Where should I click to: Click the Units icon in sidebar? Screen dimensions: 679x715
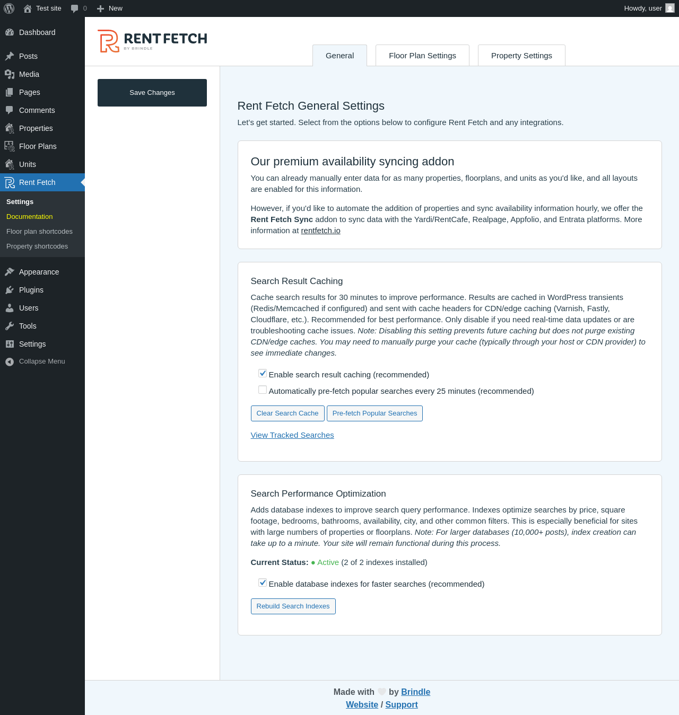click(x=10, y=164)
